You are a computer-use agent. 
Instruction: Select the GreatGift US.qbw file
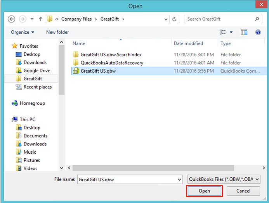click(98, 71)
